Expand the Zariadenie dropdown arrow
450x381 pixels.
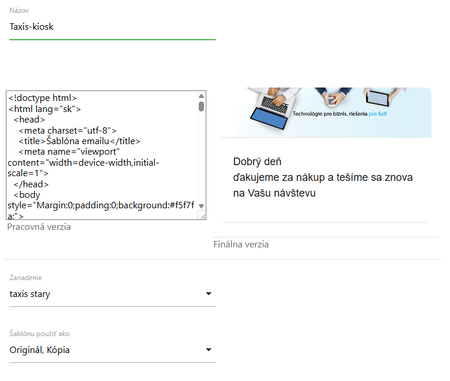[x=209, y=294]
